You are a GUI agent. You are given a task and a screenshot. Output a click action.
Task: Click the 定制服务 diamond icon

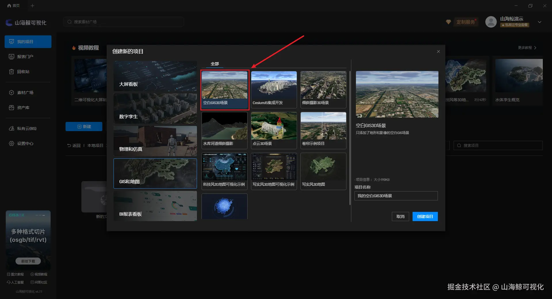click(x=448, y=22)
